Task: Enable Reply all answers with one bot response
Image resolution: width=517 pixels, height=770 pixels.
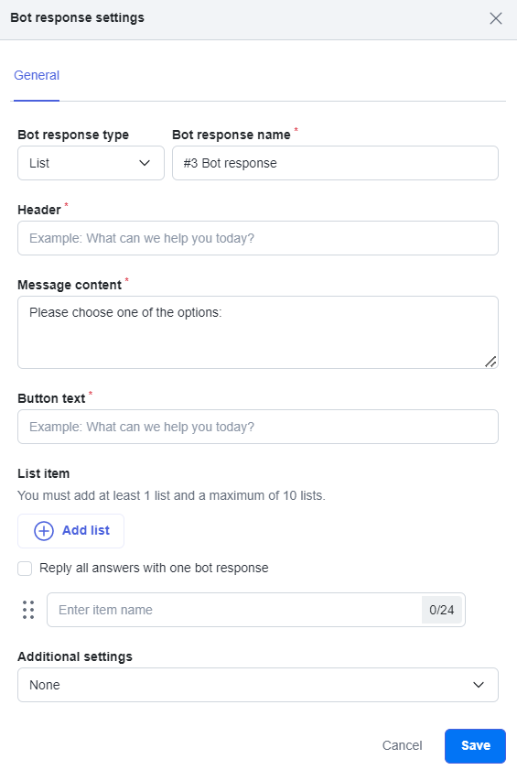Action: click(25, 569)
